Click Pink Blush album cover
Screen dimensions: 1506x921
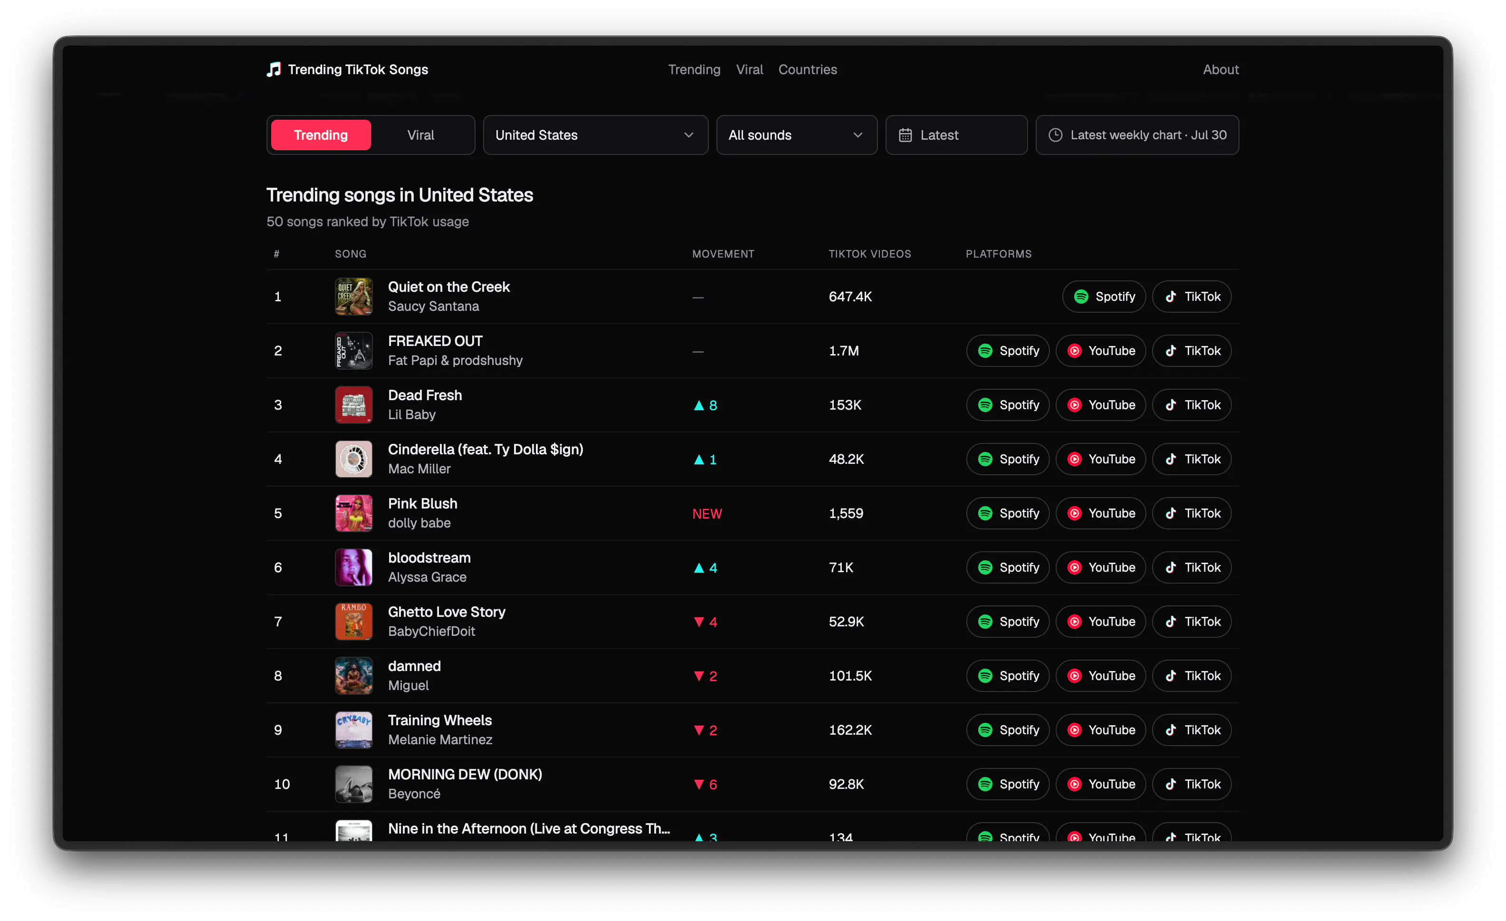point(354,513)
